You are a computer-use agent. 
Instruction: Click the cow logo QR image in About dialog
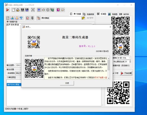[x=34, y=42]
